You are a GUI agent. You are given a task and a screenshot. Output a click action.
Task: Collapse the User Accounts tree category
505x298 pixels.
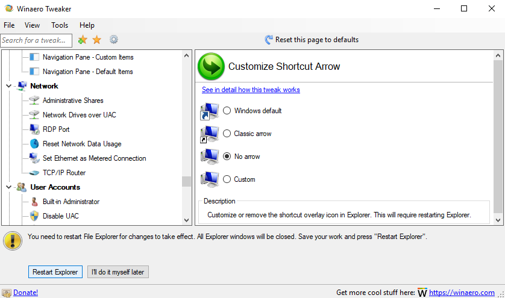(x=8, y=187)
